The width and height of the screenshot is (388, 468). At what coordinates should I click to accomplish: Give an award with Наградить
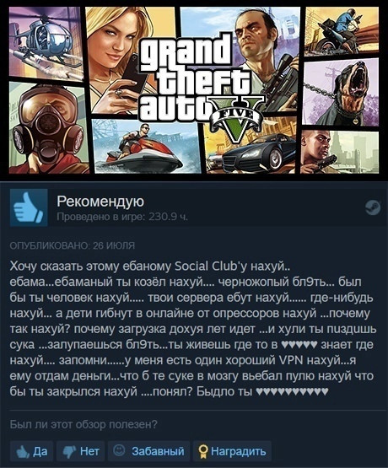tap(232, 451)
